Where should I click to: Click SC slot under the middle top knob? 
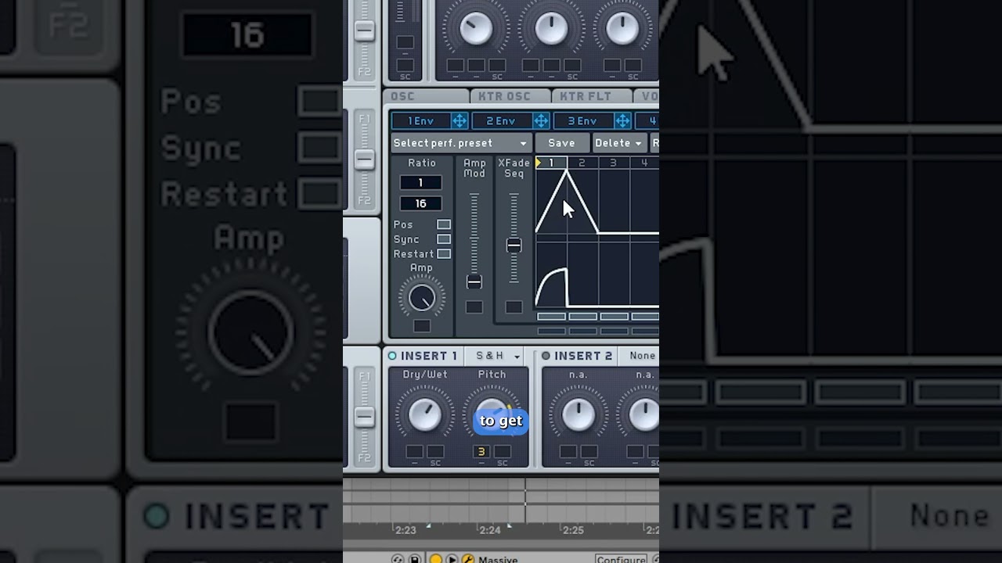[x=572, y=65]
